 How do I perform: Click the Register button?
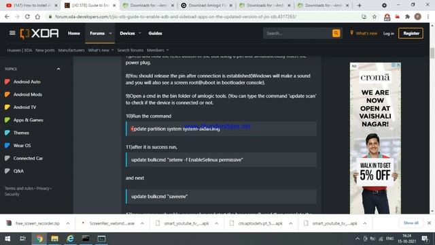[411, 33]
